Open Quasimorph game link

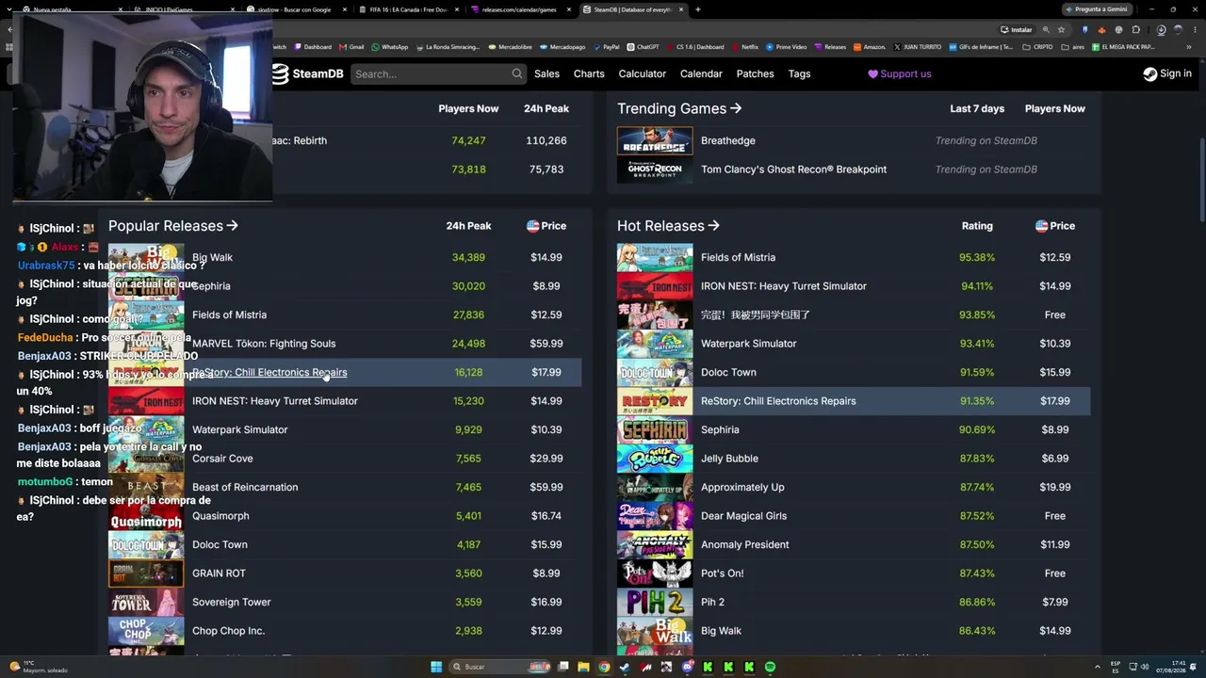coord(220,516)
